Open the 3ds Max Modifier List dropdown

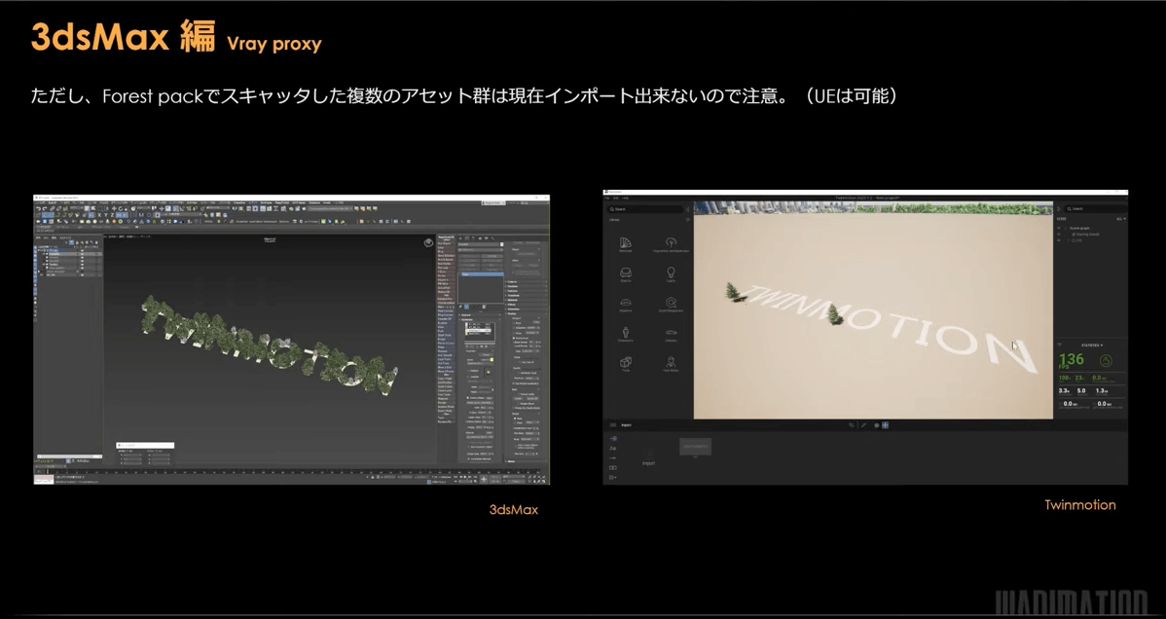click(481, 250)
